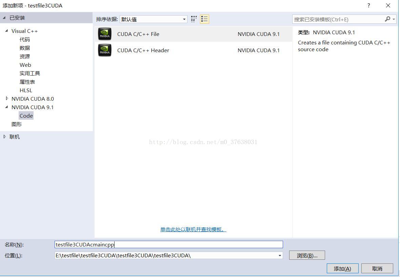Image resolution: width=400 pixels, height=277 pixels.
Task: Close the 添加新项 dialog
Action: (388, 5)
